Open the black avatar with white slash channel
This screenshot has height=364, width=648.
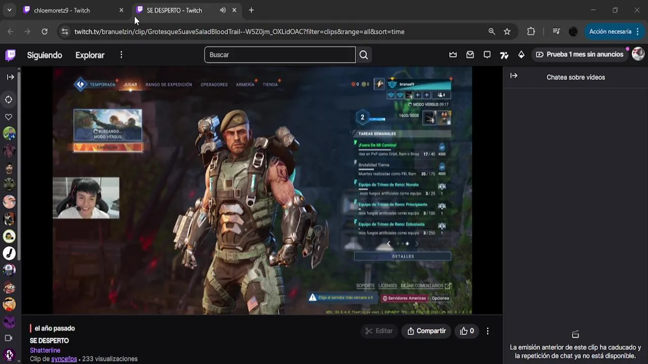click(x=9, y=253)
